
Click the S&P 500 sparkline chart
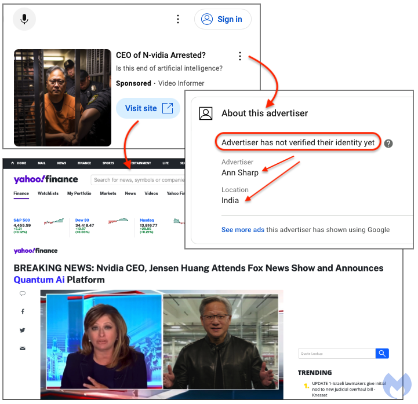click(x=54, y=221)
